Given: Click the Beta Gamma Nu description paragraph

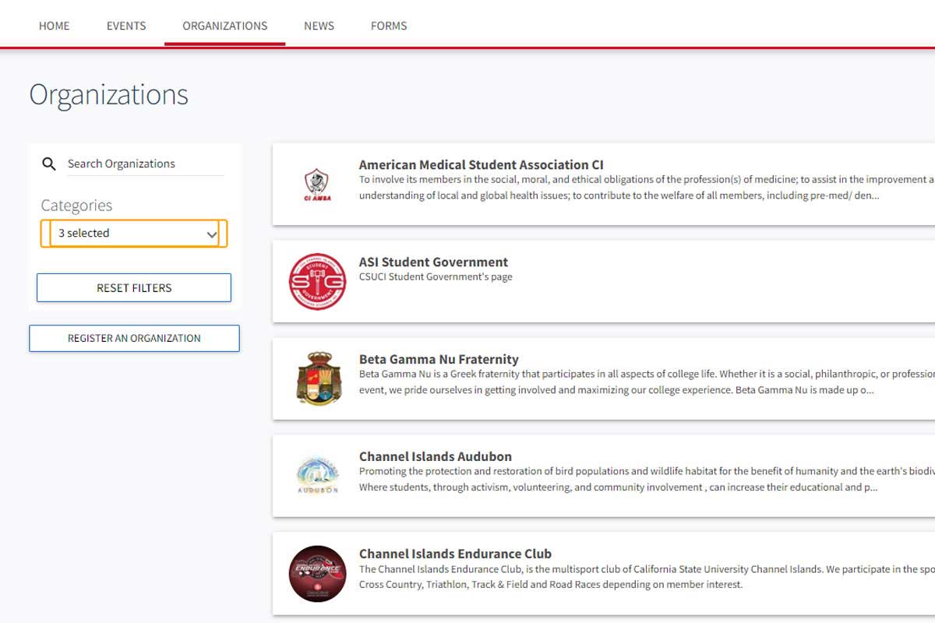Looking at the screenshot, I should (647, 382).
